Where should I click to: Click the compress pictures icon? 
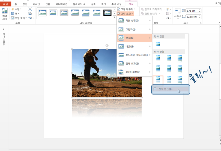30,9
